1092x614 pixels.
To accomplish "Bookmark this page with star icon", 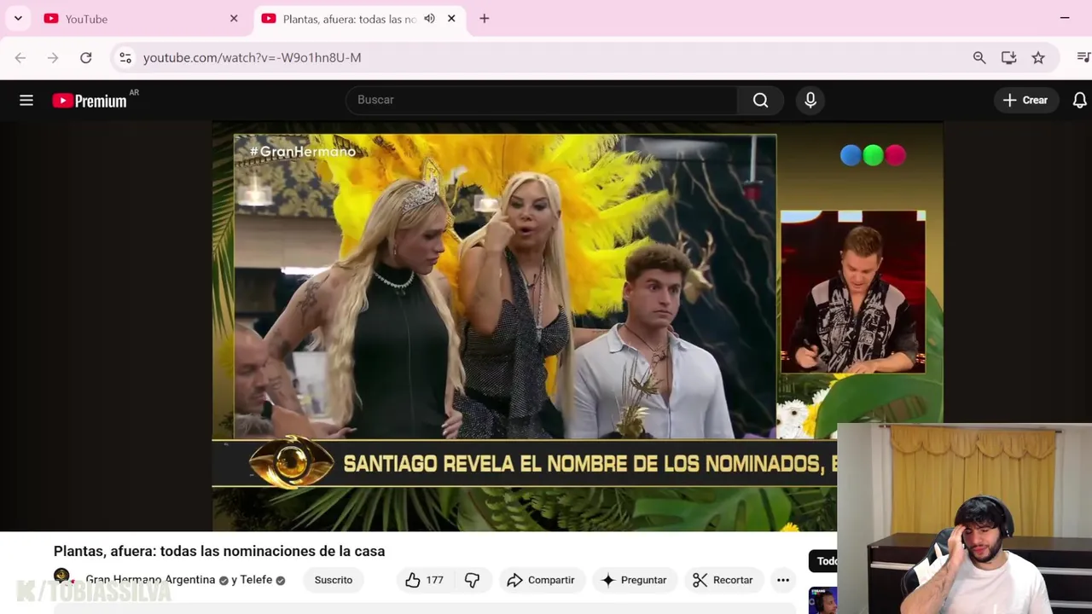I will [x=1038, y=57].
